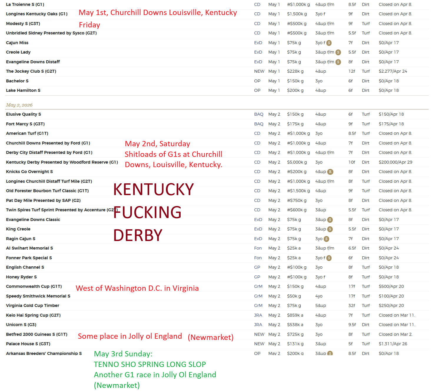Open The Jockey Club S (G2T) race
Image resolution: width=431 pixels, height=392 pixels.
(31, 71)
